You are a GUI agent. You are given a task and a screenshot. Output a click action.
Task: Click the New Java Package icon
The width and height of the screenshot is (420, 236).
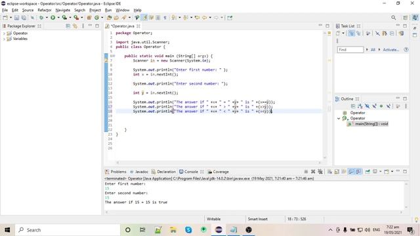(89, 18)
